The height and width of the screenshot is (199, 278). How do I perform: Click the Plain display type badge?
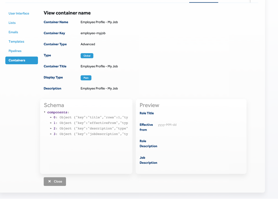click(x=86, y=78)
